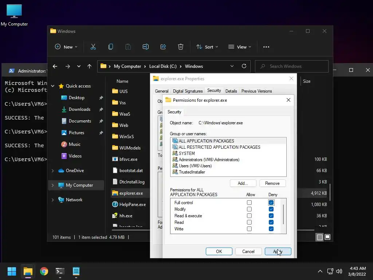Switch to details view layout icon
Screen dimensions: 373x280
[319, 237]
